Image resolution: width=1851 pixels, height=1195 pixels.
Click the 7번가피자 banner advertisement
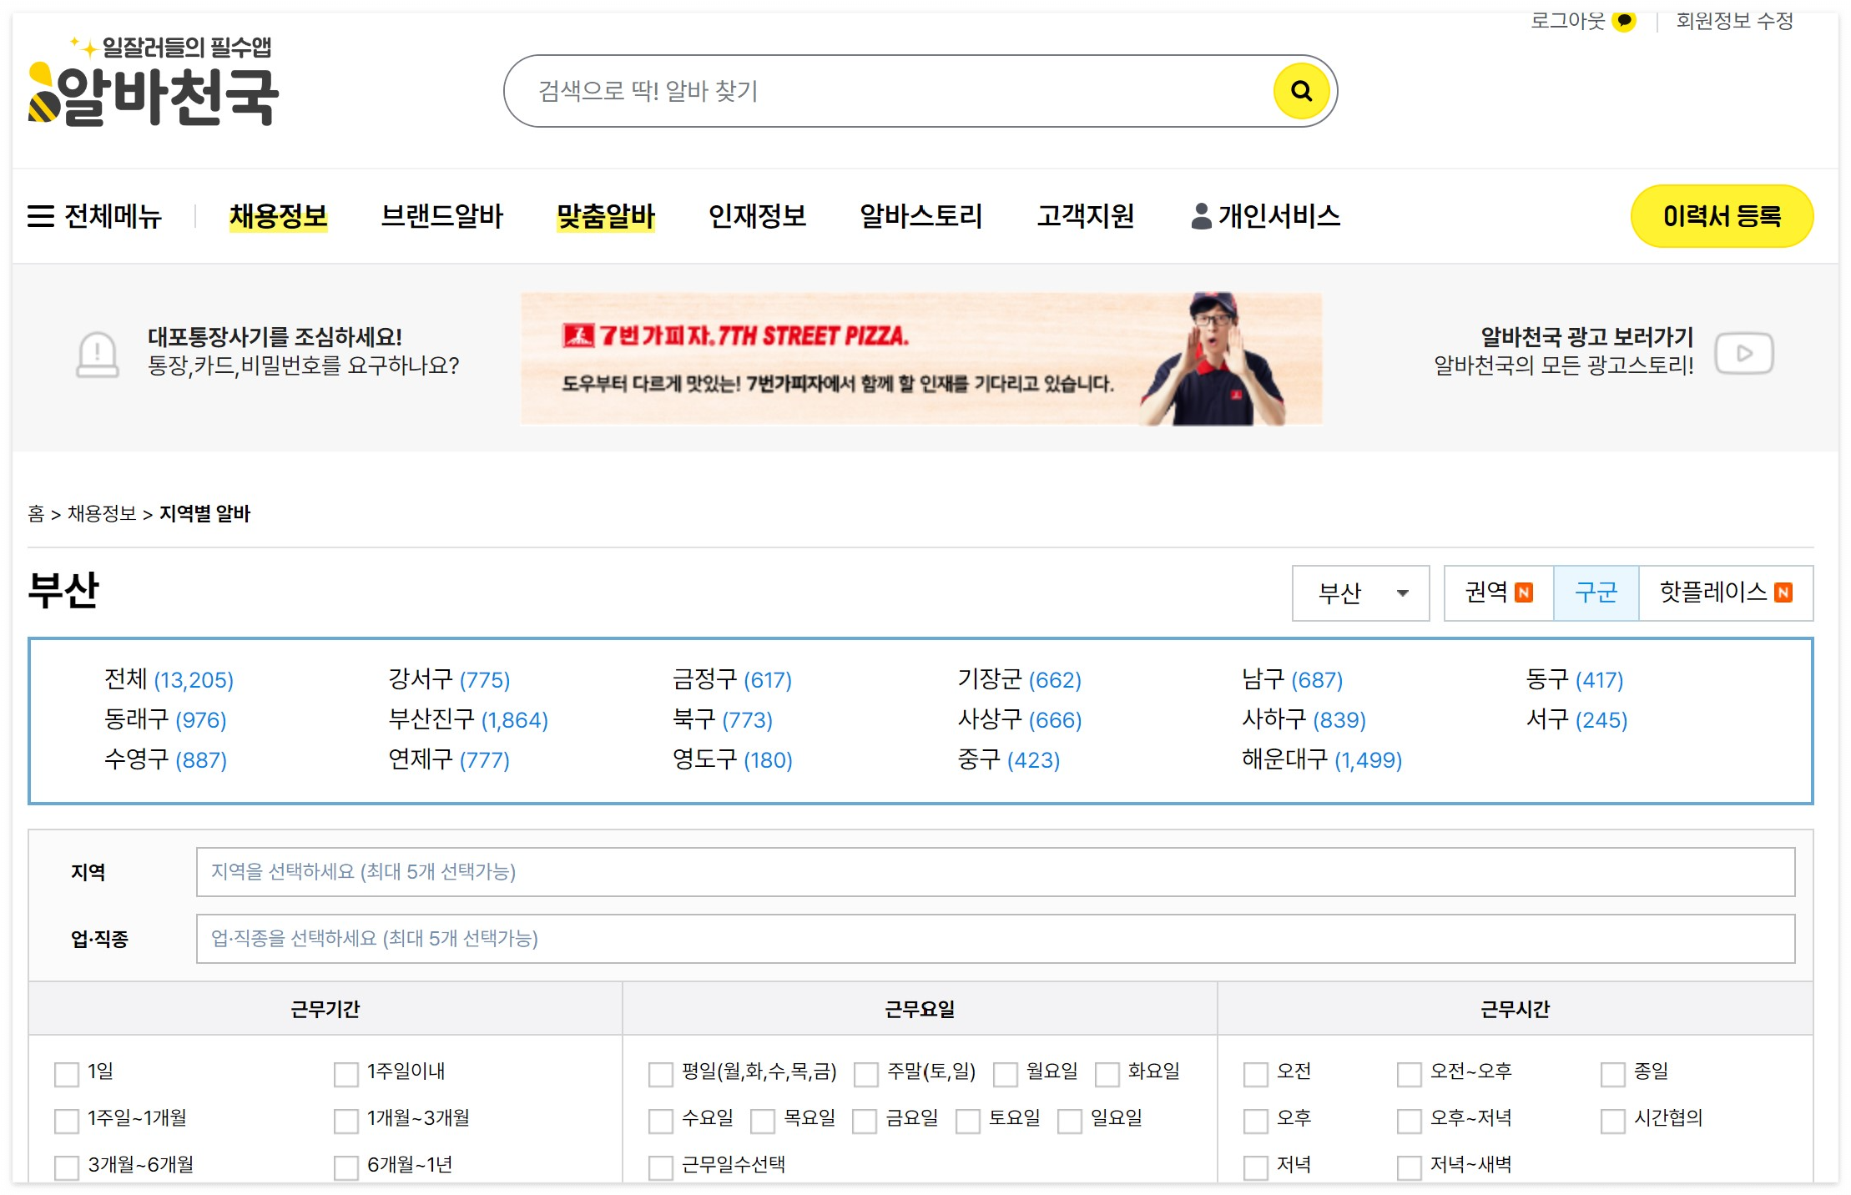920,359
